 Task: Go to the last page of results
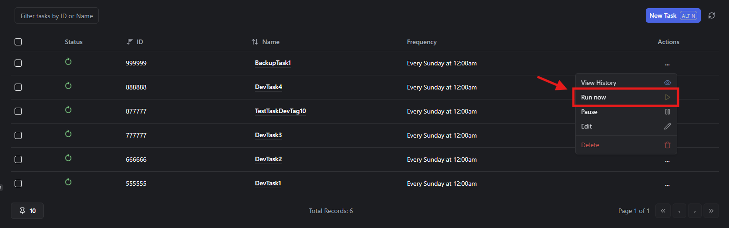711,211
